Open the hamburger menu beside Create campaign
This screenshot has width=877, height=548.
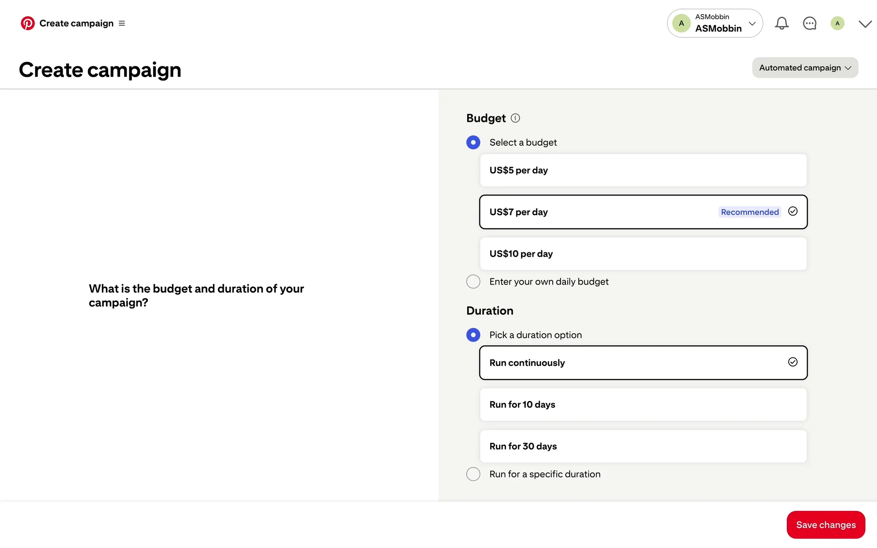point(122,23)
